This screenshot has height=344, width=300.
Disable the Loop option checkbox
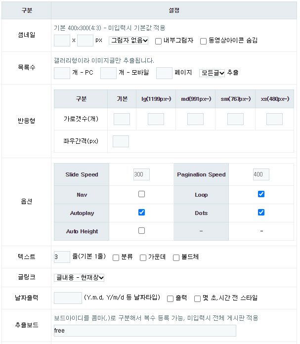click(261, 194)
